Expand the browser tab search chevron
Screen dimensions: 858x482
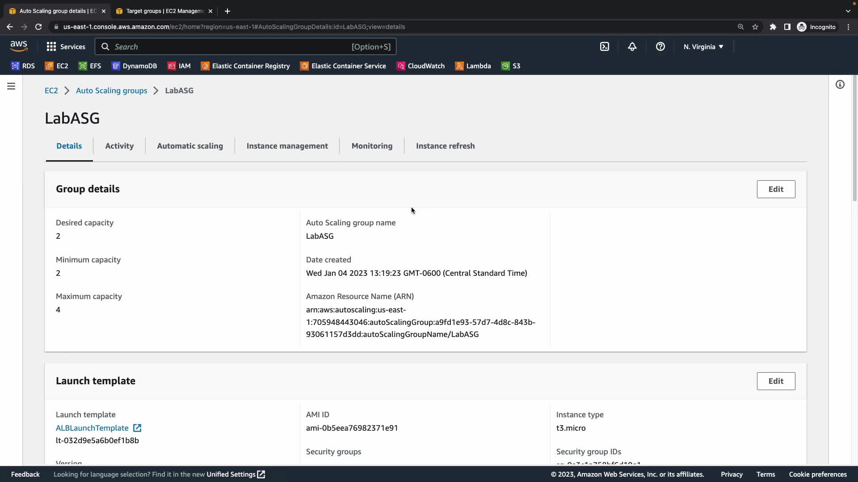(848, 11)
